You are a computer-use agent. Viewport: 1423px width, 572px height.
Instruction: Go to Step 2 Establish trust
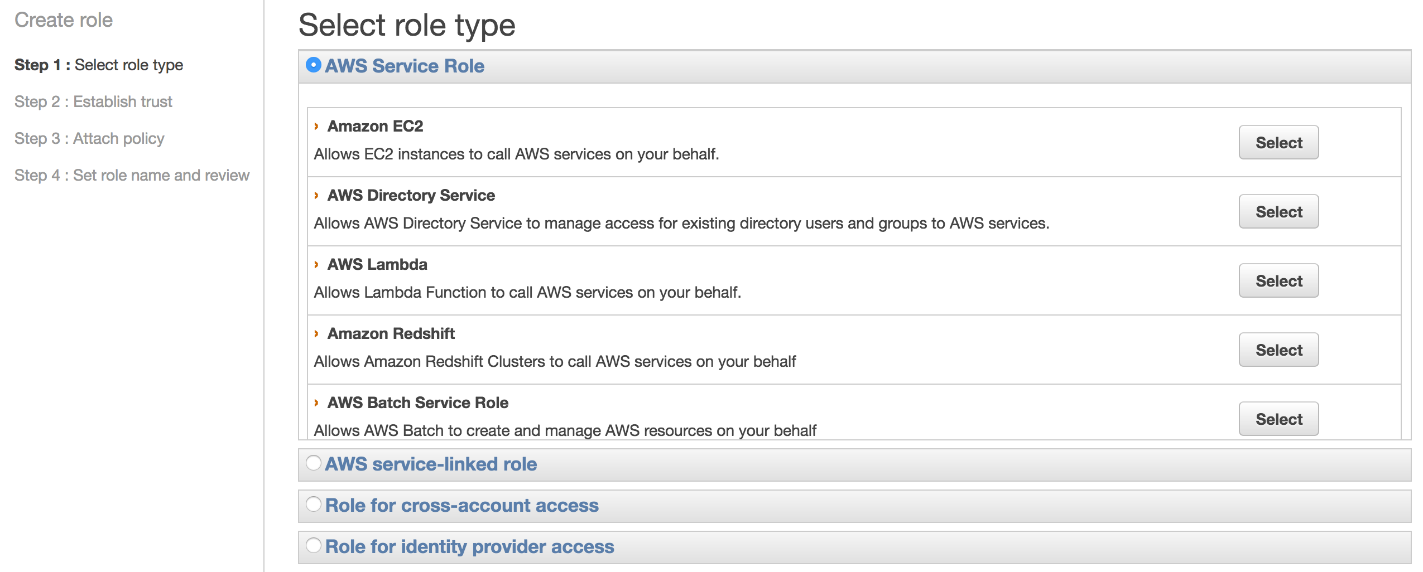point(93,102)
